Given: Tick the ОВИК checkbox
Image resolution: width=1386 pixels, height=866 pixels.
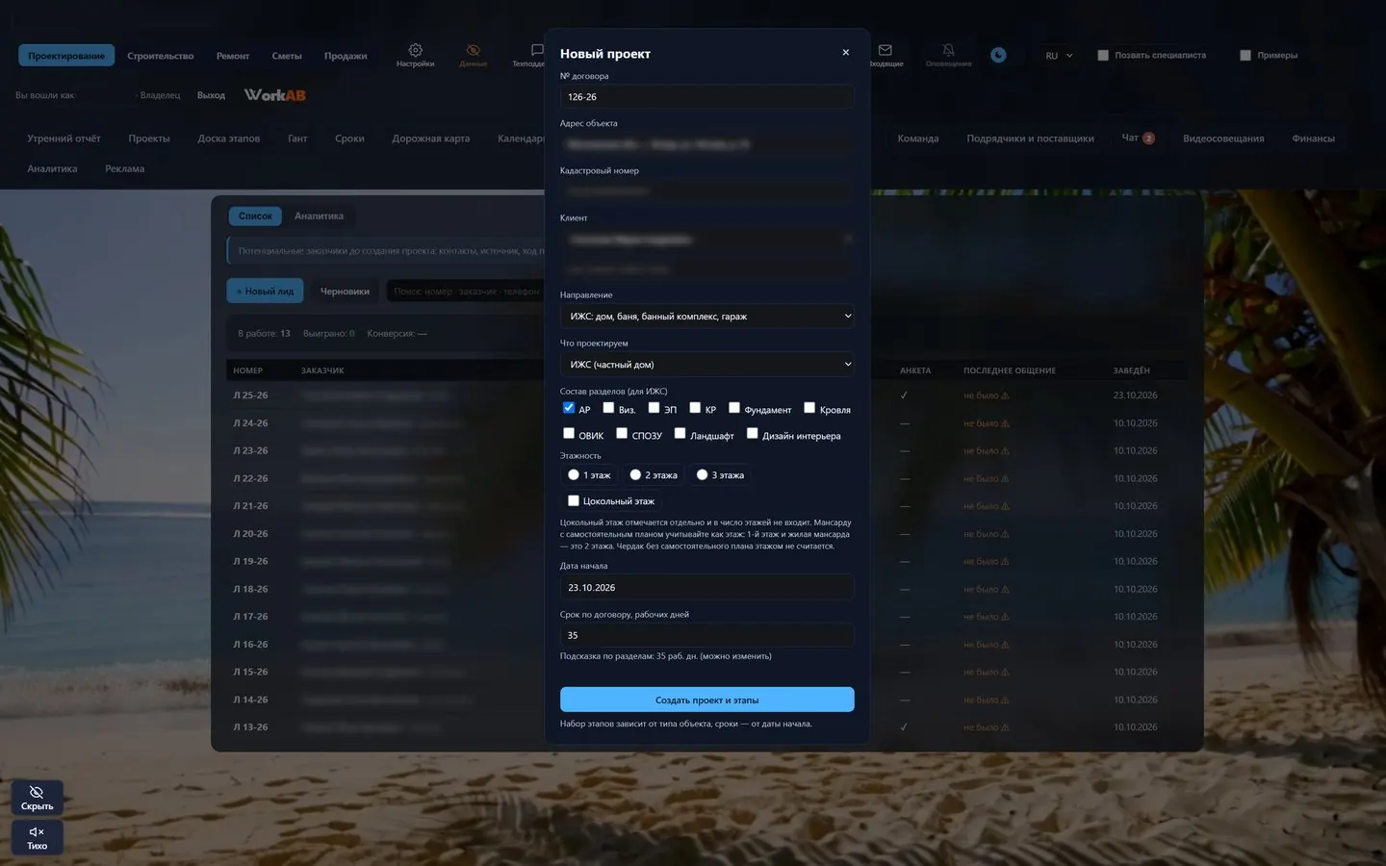Looking at the screenshot, I should pos(569,434).
